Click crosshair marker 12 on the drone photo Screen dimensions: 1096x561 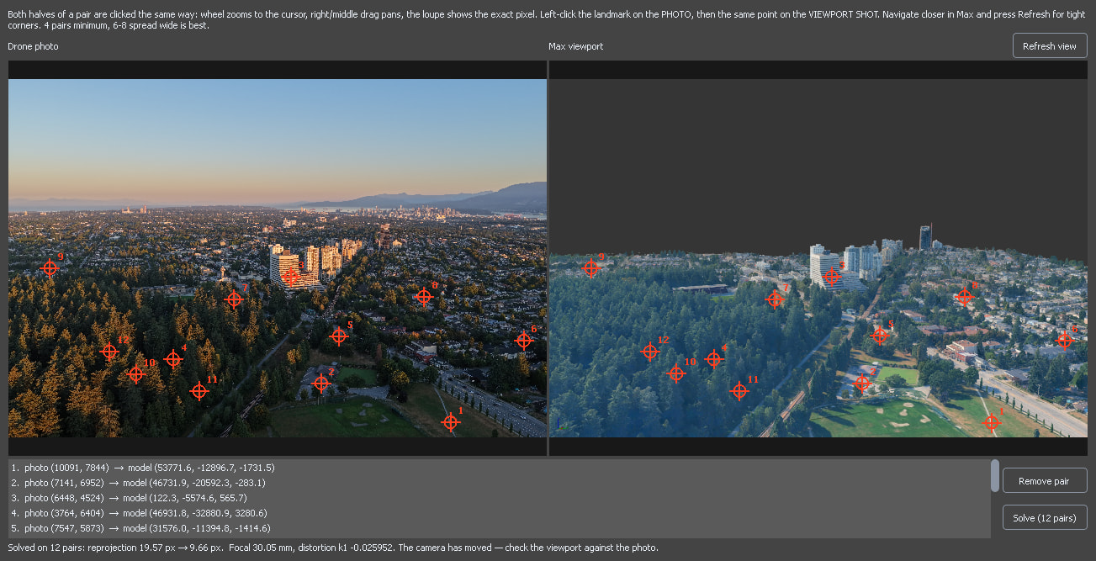pyautogui.click(x=109, y=352)
